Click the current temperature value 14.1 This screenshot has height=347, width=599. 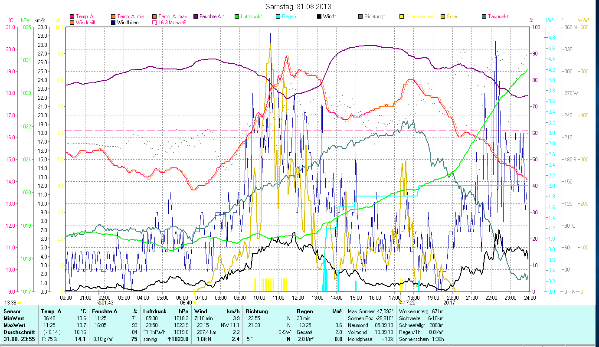click(x=81, y=339)
